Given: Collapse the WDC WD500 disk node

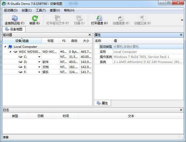Looking at the screenshot, I should (11, 52).
